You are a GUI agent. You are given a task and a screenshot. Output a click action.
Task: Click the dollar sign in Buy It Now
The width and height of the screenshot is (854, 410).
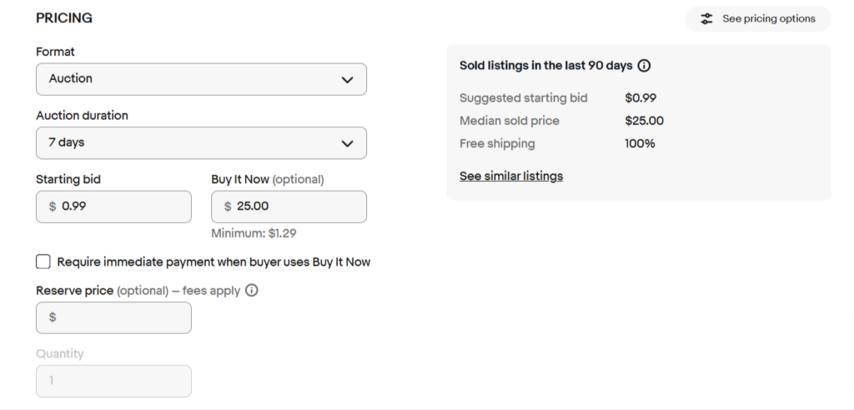(x=228, y=207)
